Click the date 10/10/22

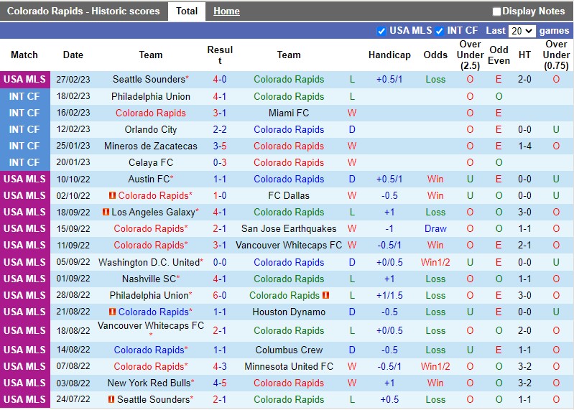pos(73,180)
